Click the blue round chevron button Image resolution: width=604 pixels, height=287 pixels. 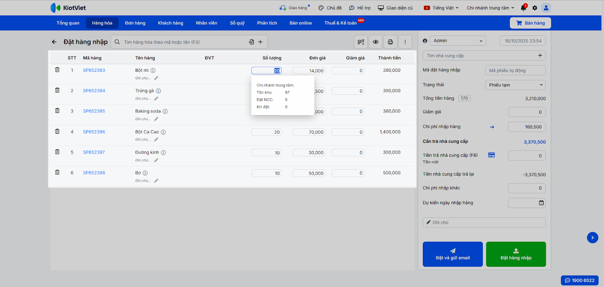(593, 238)
